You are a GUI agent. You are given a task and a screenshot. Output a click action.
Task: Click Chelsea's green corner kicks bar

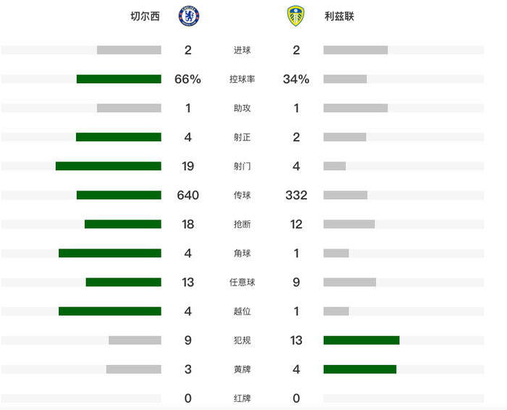[110, 253]
